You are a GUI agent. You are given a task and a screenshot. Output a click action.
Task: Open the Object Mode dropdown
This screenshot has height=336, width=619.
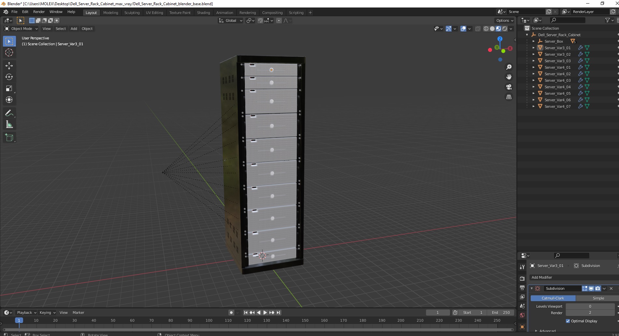click(21, 29)
